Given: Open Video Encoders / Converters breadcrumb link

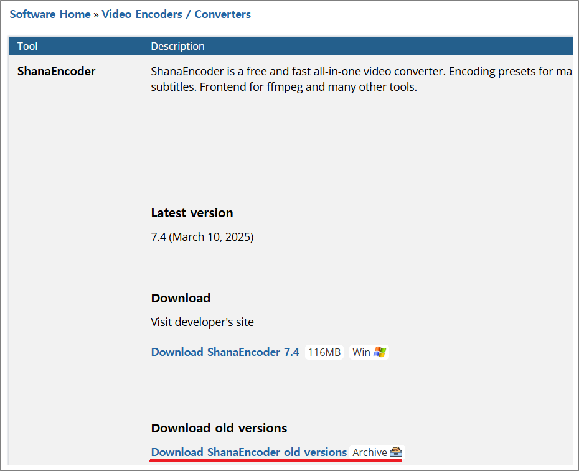Looking at the screenshot, I should click(176, 14).
